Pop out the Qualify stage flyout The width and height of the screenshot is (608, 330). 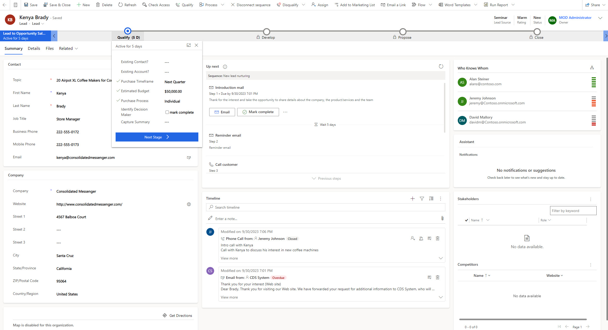[x=189, y=45]
